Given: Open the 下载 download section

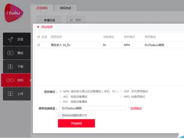Looking at the screenshot, I should pyautogui.click(x=17, y=67).
